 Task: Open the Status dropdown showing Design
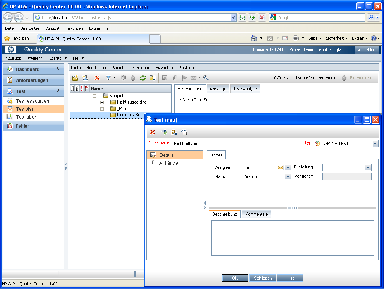(x=288, y=177)
